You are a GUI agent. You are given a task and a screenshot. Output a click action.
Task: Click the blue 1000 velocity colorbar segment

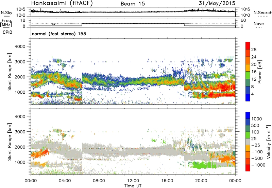coord(248,115)
